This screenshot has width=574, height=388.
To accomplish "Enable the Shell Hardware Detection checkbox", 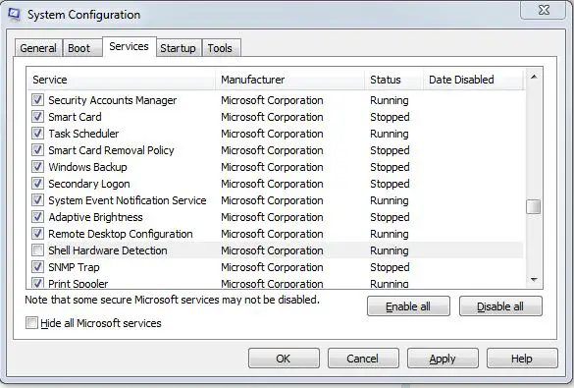I will click(37, 250).
